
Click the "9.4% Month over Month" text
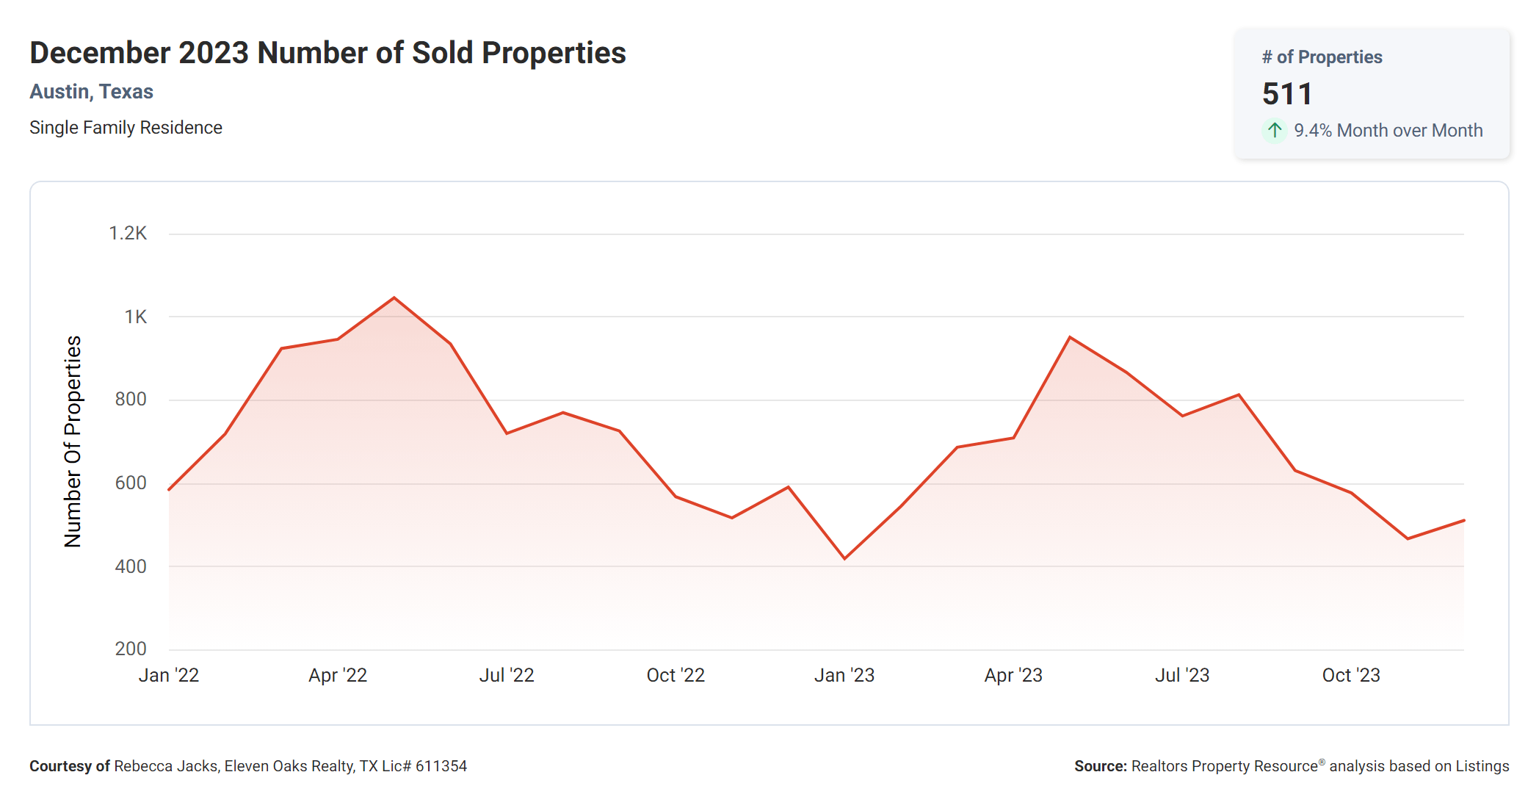point(1388,131)
